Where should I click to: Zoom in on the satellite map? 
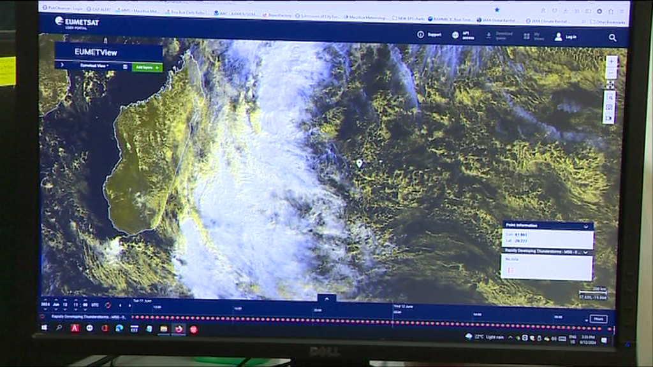point(611,61)
